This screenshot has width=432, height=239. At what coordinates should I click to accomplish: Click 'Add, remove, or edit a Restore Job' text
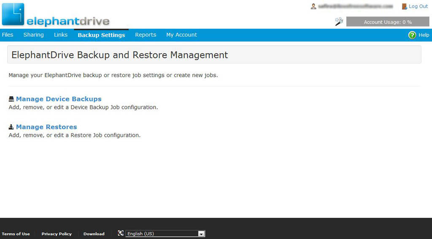tap(74, 135)
